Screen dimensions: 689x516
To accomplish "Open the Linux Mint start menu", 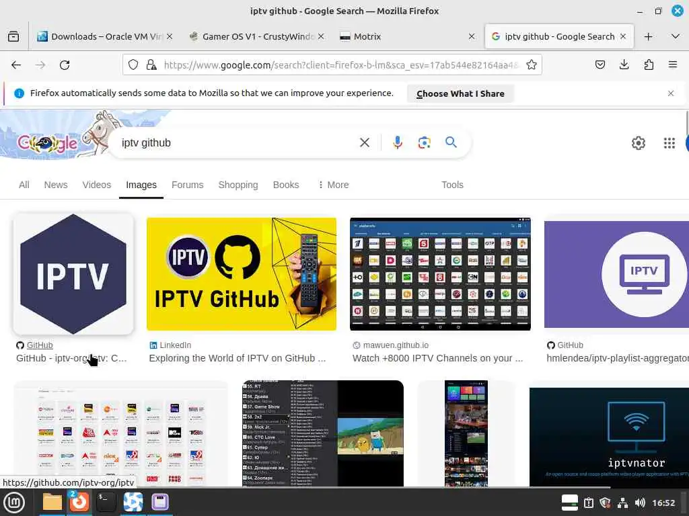I will pyautogui.click(x=14, y=503).
